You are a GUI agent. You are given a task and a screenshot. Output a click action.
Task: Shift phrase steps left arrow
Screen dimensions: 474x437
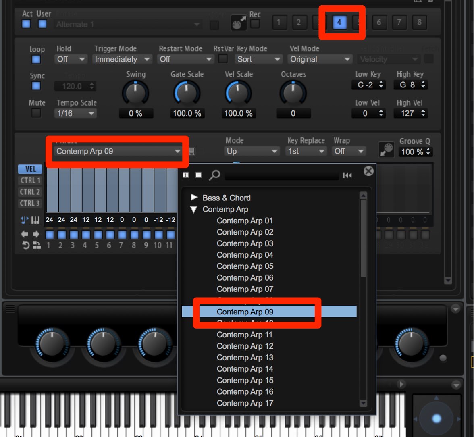tap(25, 234)
